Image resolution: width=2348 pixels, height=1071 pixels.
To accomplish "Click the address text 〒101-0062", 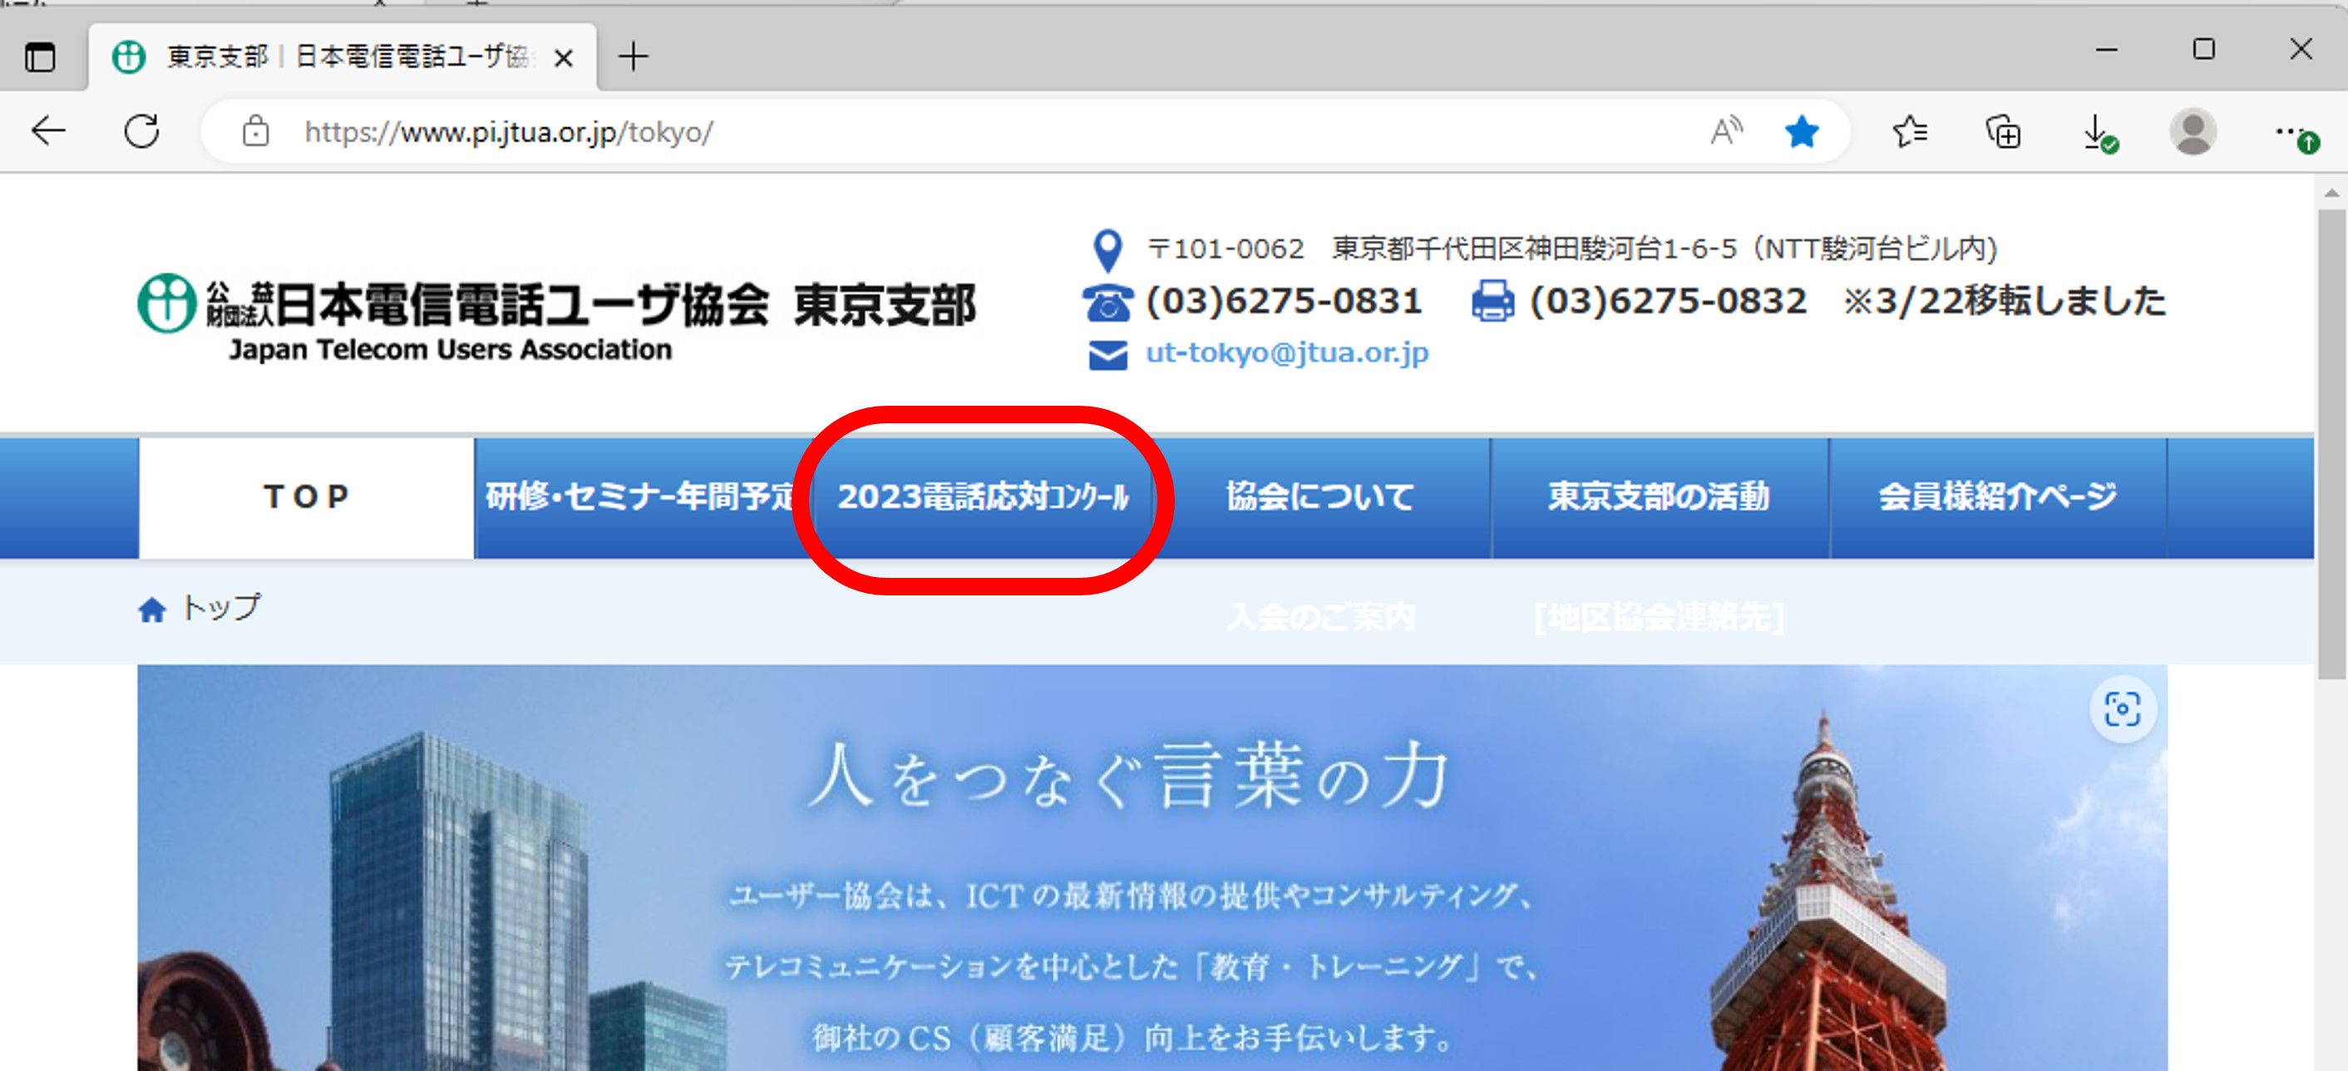I will click(x=1226, y=249).
